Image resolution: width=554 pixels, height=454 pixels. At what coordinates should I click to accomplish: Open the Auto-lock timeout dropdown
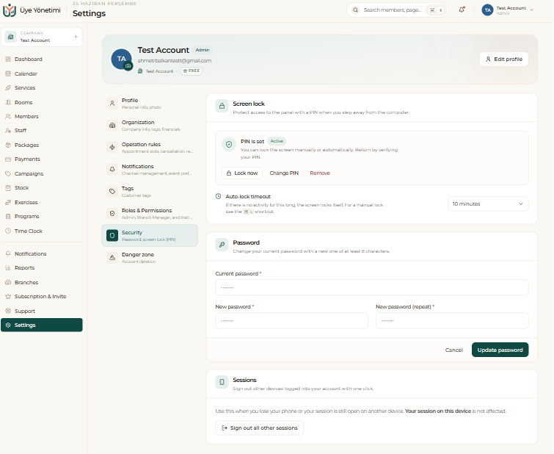click(x=488, y=203)
